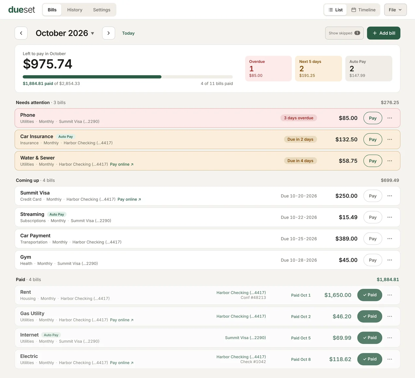Open more options for Rent bill
Viewport: 415px width, 378px height.
tap(390, 295)
